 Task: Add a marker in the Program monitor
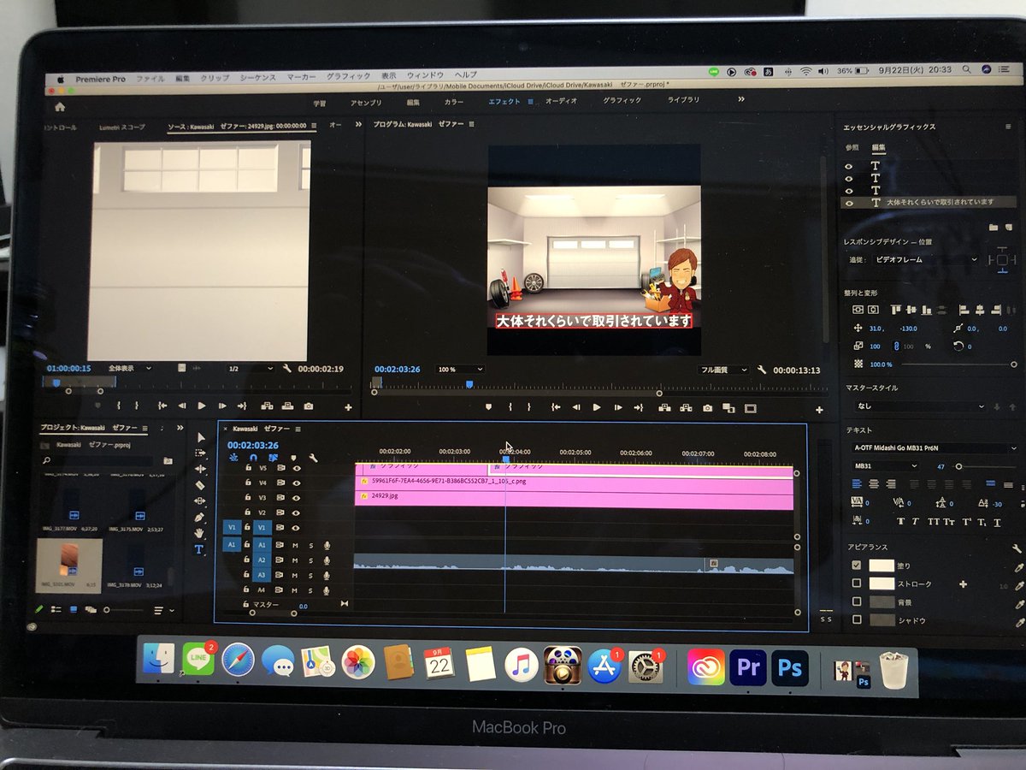(x=488, y=408)
